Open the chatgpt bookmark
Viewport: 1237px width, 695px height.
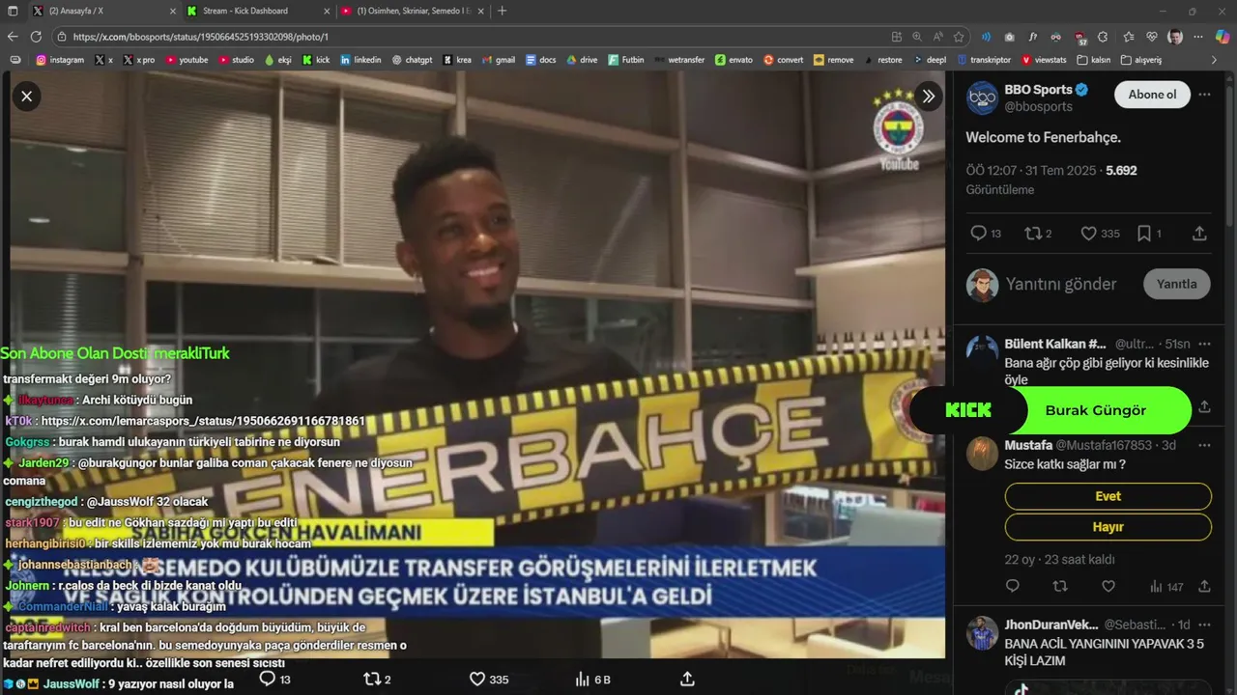click(x=412, y=60)
